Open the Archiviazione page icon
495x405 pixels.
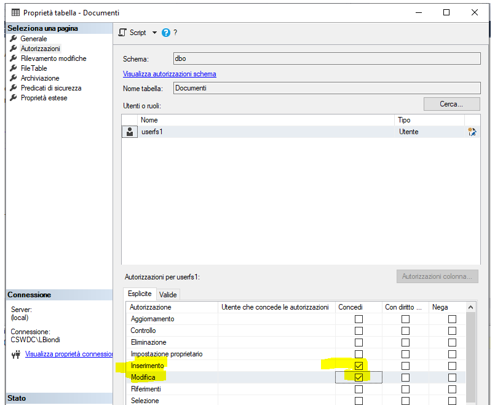(15, 78)
